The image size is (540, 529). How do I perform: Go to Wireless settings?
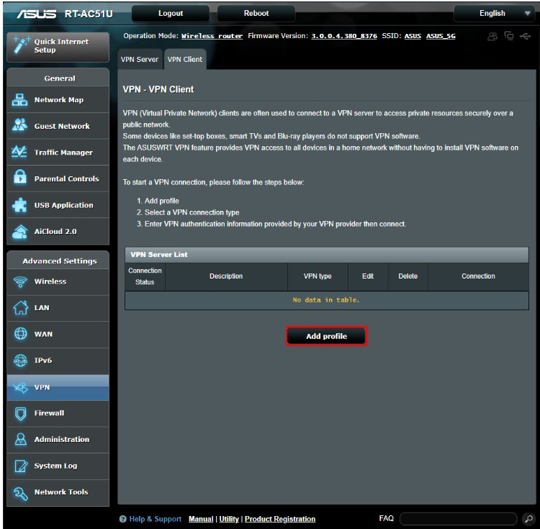point(58,281)
